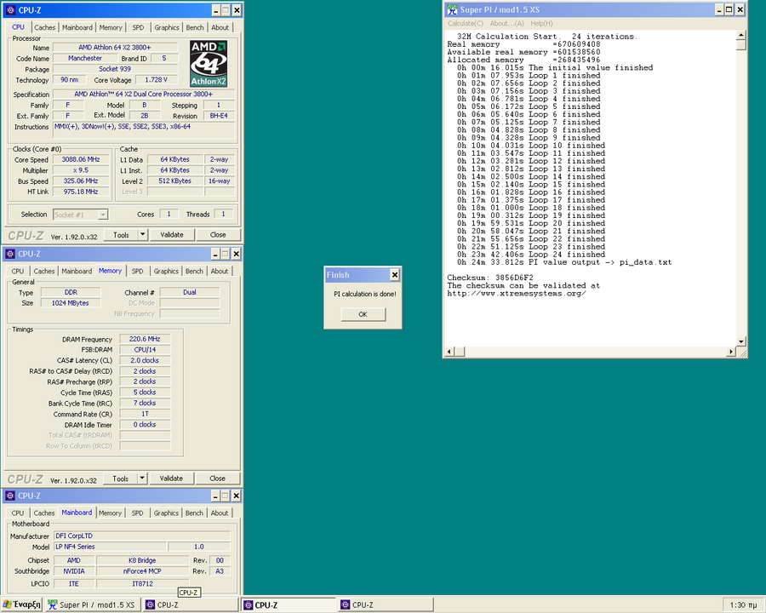Open the Calculate(C) menu in Super PI
The width and height of the screenshot is (766, 613).
point(466,24)
